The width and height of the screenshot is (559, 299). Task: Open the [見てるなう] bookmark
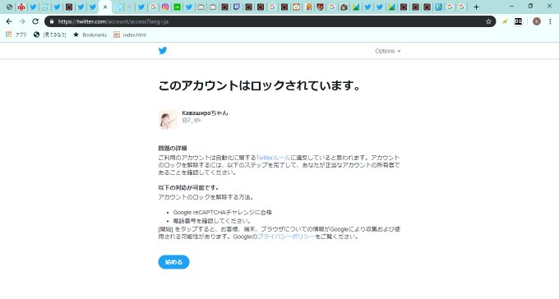pyautogui.click(x=50, y=34)
